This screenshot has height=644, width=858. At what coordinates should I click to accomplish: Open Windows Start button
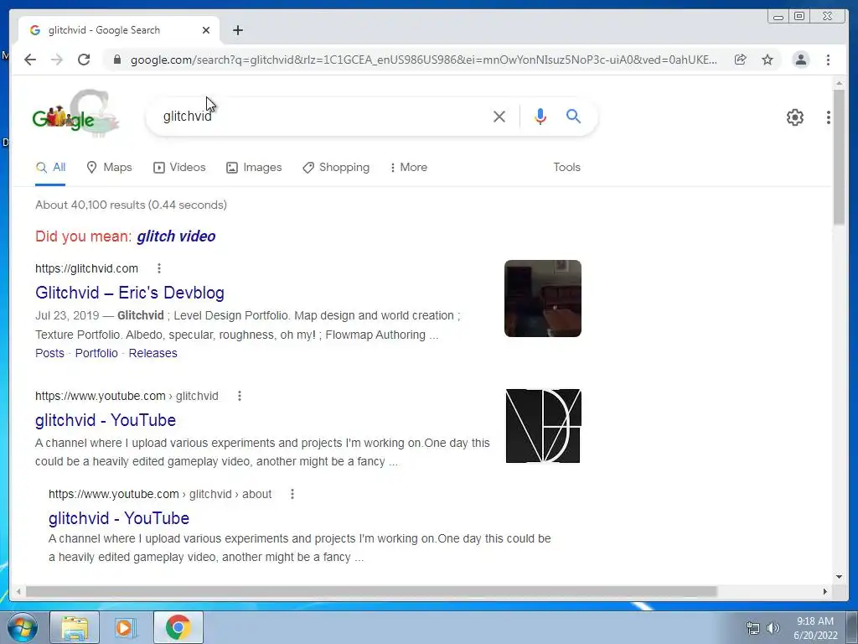pos(23,627)
